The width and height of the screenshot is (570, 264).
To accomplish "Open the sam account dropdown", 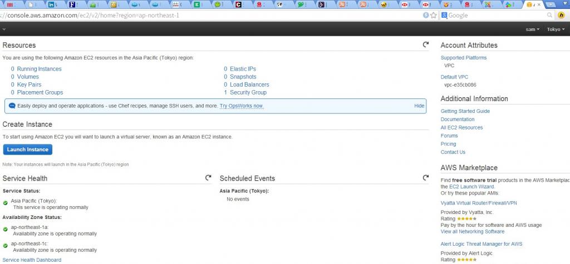I will [533, 29].
